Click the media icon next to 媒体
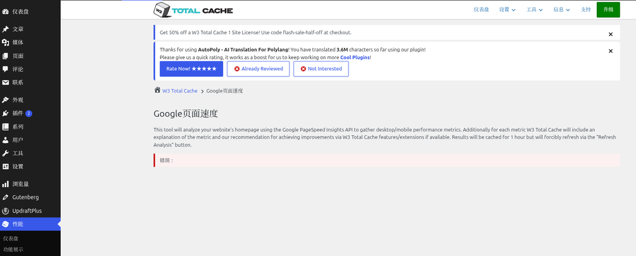 5,43
